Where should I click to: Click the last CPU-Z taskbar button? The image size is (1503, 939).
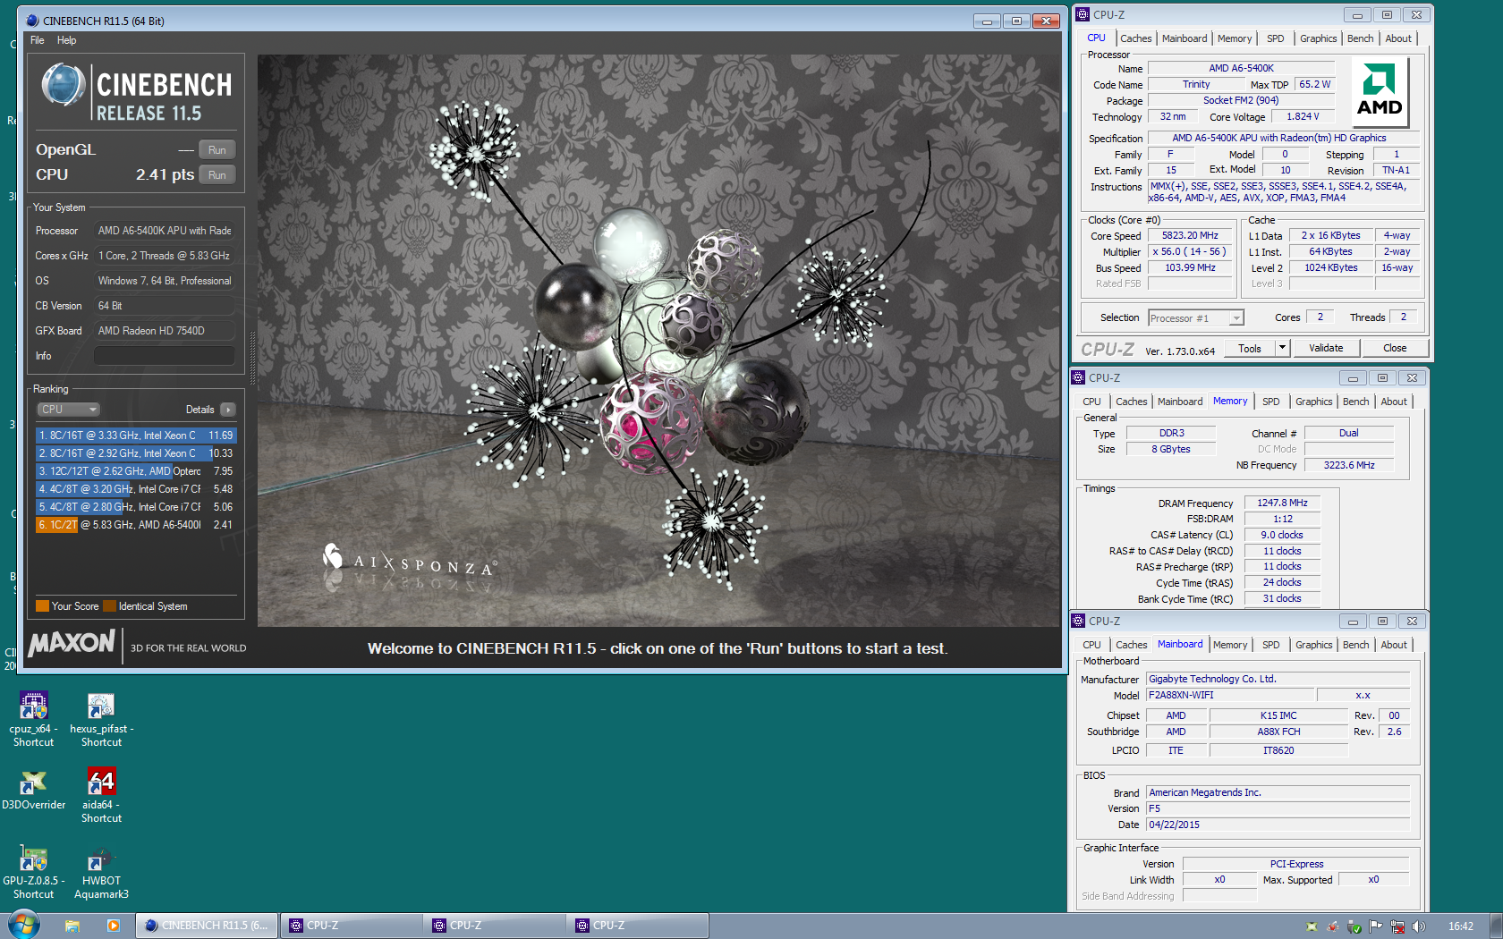point(638,926)
